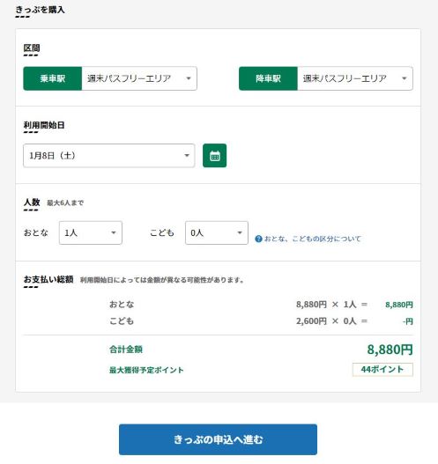
Task: Open the こども passenger count dropdown
Action: (217, 233)
